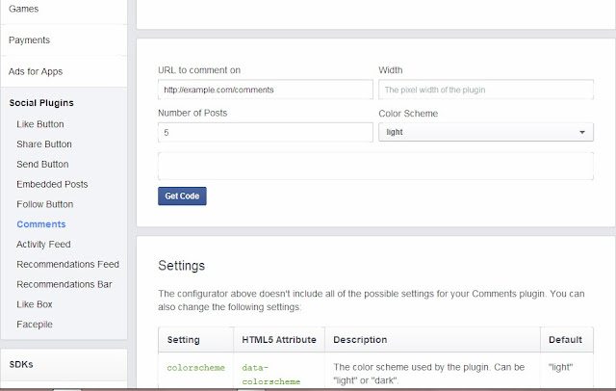Expand the SDKs sidebar section
This screenshot has width=616, height=391.
click(23, 364)
